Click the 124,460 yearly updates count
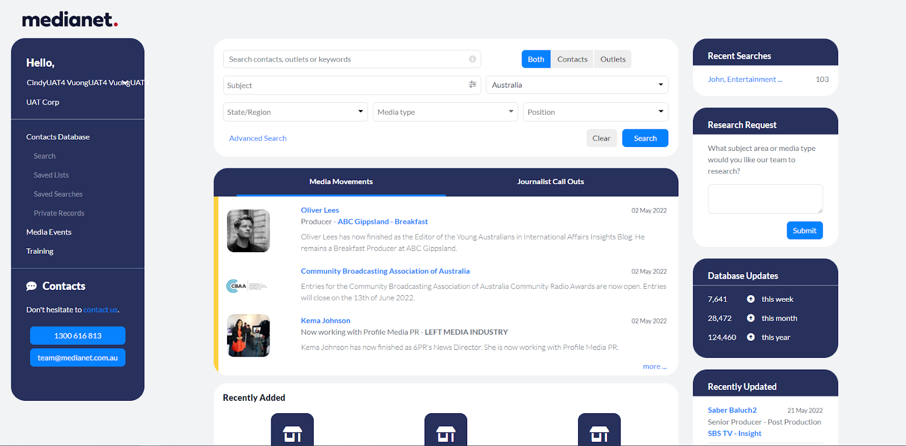Viewport: 906px width, 446px height. (x=722, y=337)
